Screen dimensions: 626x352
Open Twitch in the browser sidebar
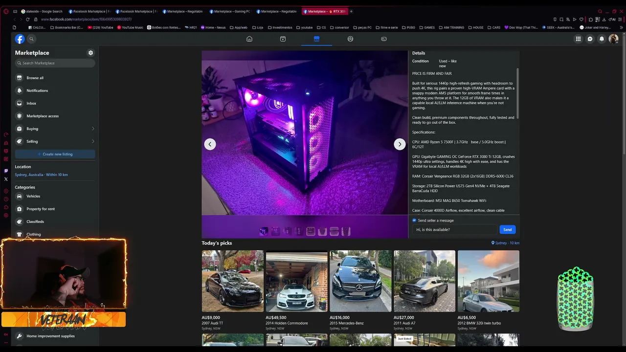(x=6, y=171)
